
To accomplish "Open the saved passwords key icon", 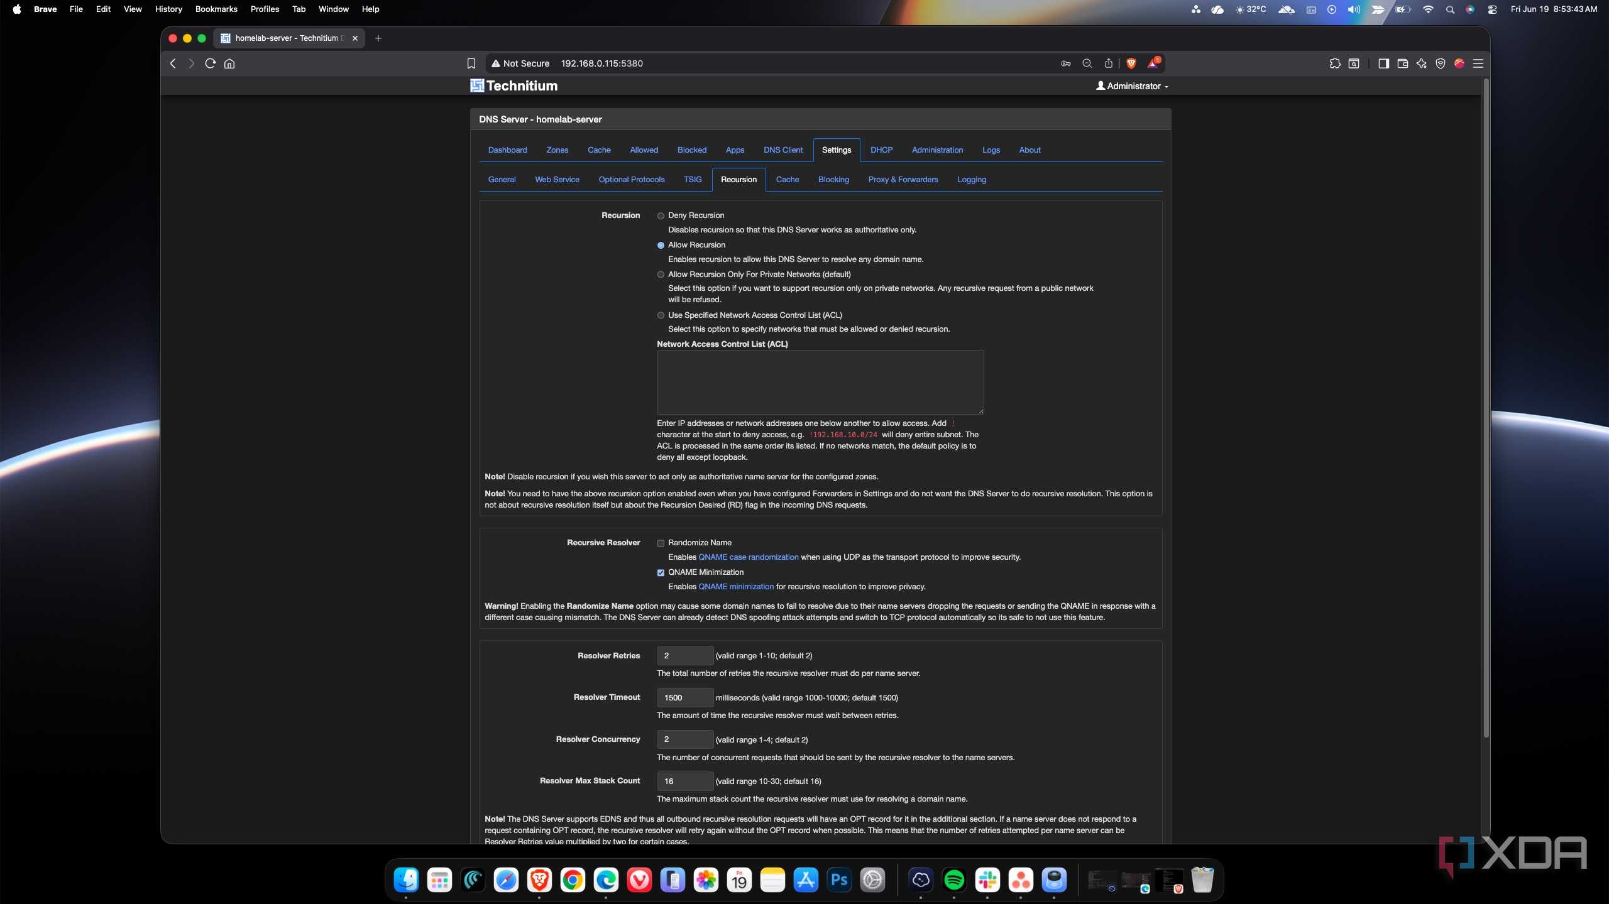I will 1066,63.
